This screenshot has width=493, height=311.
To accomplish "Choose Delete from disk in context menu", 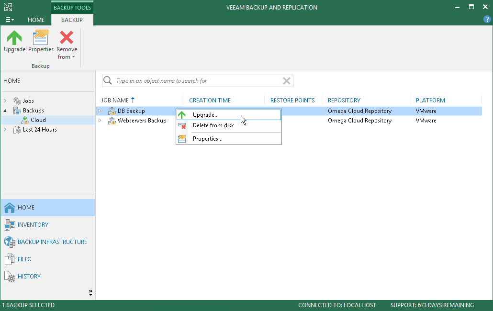I will [x=229, y=125].
